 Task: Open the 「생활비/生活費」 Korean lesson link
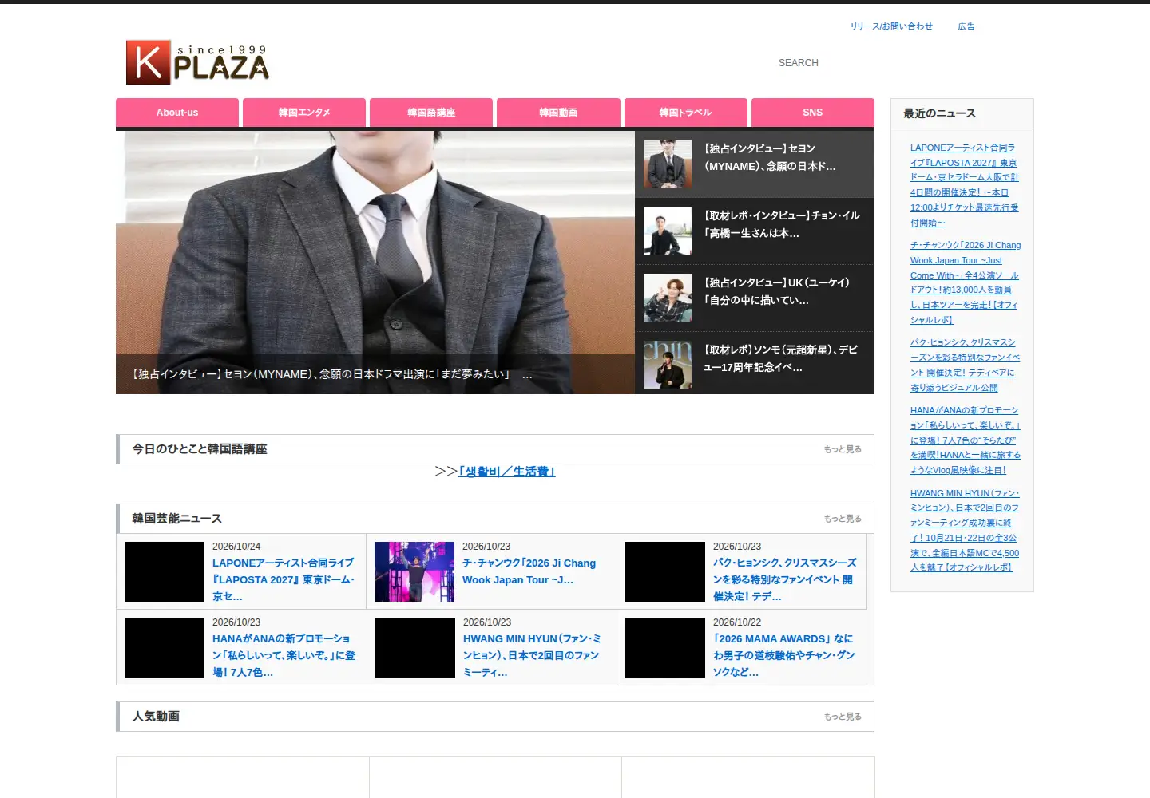pos(506,472)
